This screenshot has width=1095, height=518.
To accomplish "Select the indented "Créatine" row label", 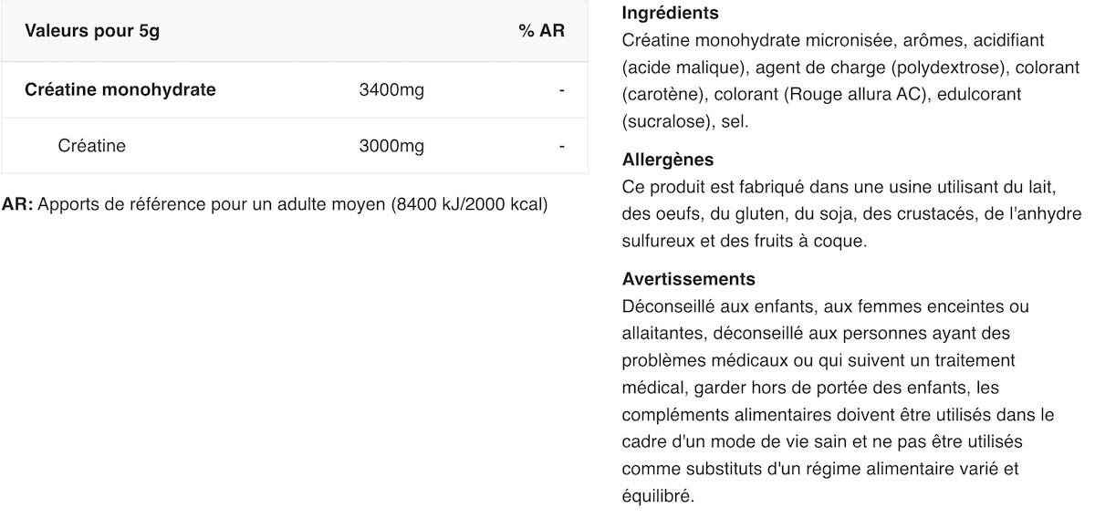I will tap(91, 146).
